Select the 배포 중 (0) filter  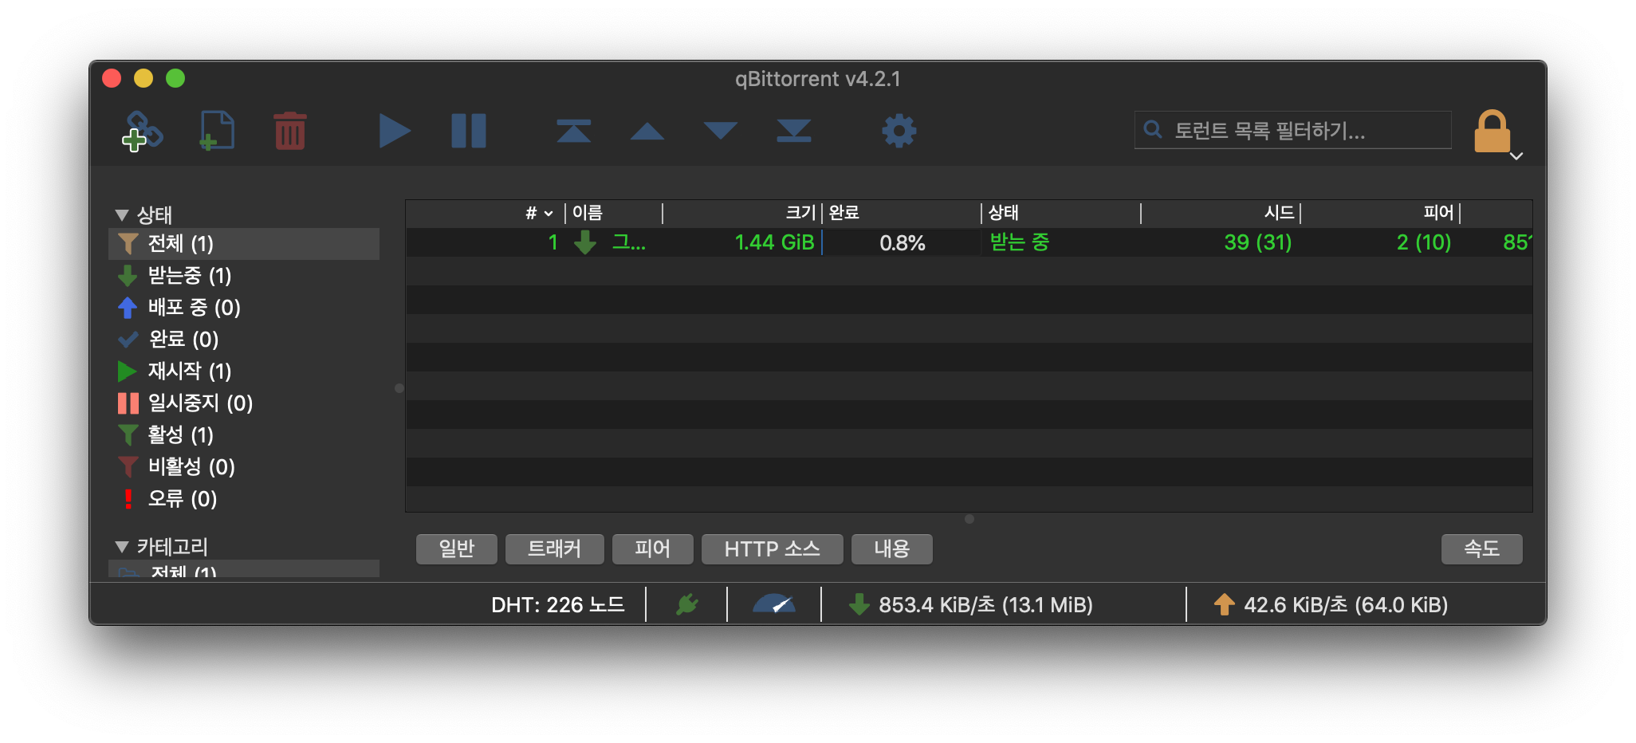(x=244, y=308)
